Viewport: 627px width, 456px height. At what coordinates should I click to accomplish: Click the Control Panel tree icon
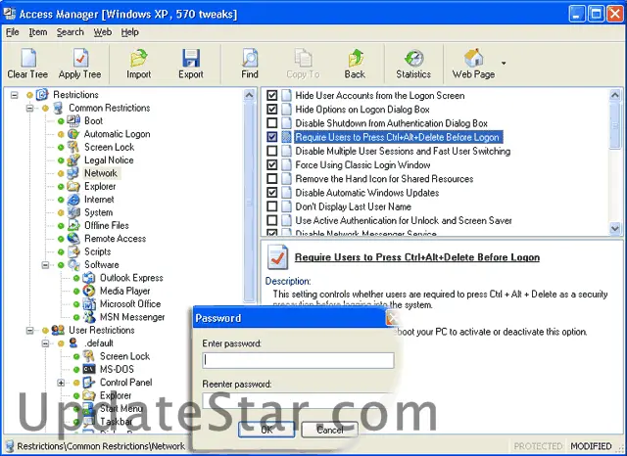[x=89, y=383]
